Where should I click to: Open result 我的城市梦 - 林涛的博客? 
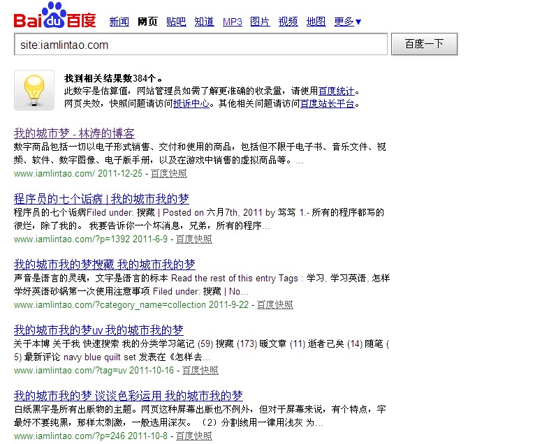point(74,133)
